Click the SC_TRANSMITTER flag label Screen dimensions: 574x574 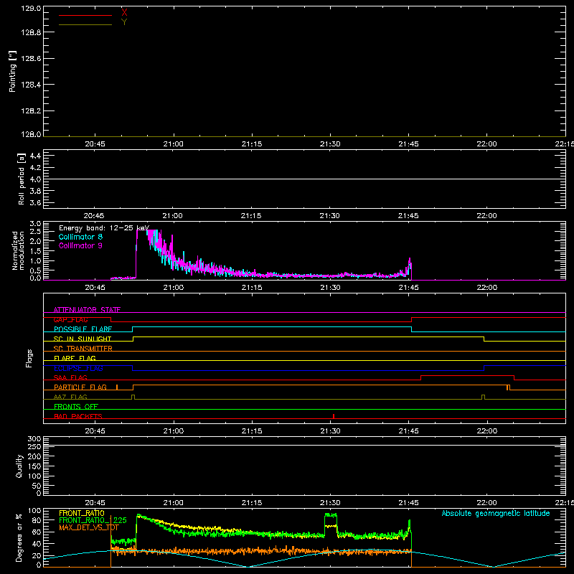coord(83,349)
